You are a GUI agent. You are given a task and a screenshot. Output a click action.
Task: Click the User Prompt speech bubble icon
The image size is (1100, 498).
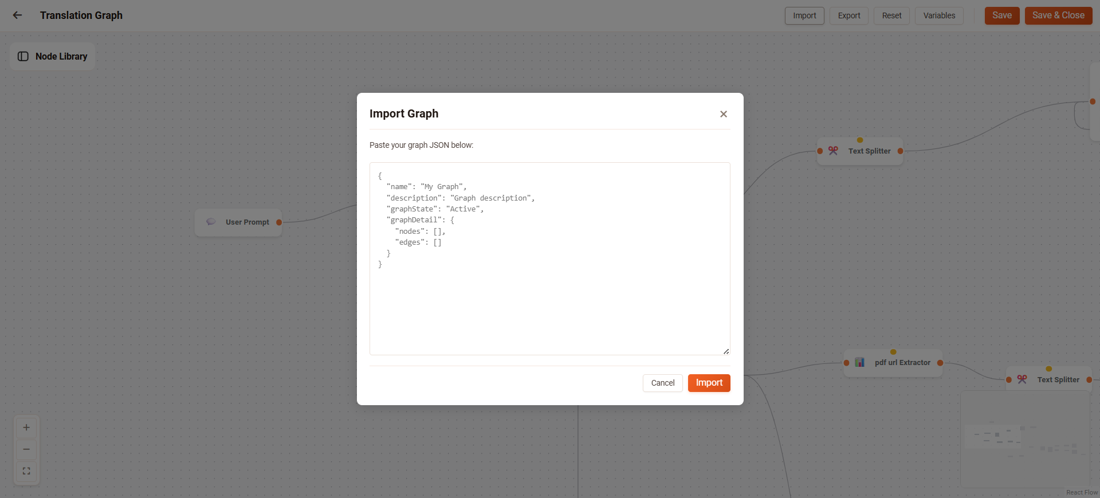[x=211, y=222]
